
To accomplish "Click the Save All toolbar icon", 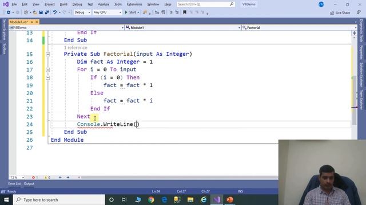I will [x=47, y=13].
